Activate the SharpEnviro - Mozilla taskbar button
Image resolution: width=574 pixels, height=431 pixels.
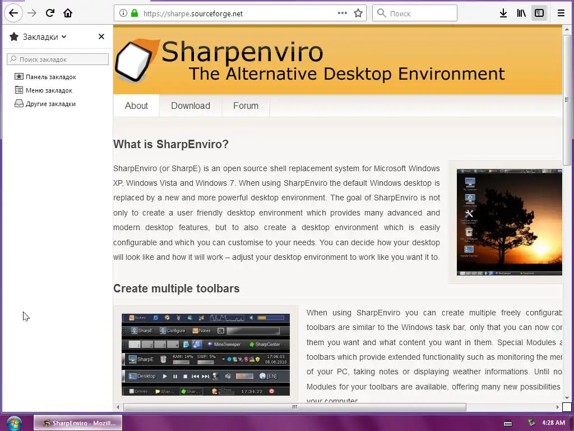[x=78, y=423]
